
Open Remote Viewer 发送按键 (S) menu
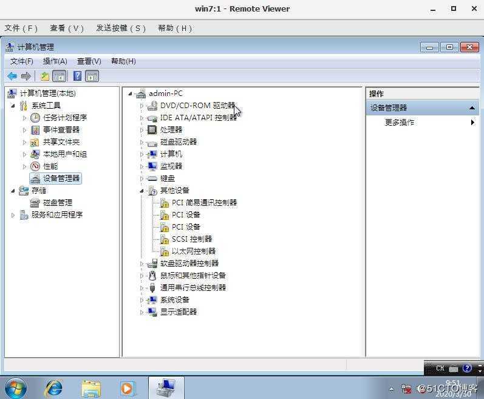[x=121, y=29]
